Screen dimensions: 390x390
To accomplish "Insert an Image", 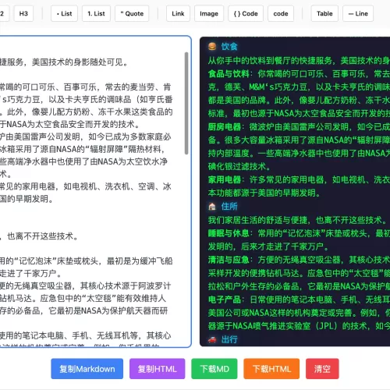I will click(x=209, y=13).
